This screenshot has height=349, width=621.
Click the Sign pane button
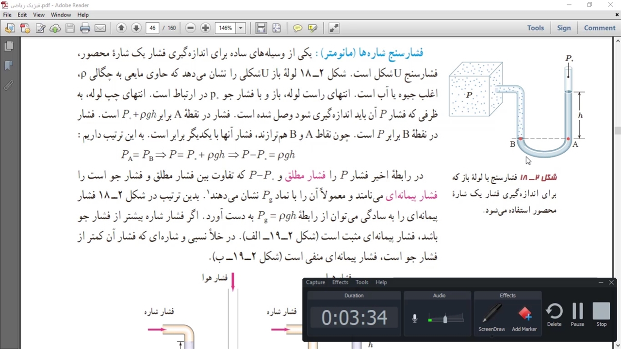pyautogui.click(x=564, y=28)
